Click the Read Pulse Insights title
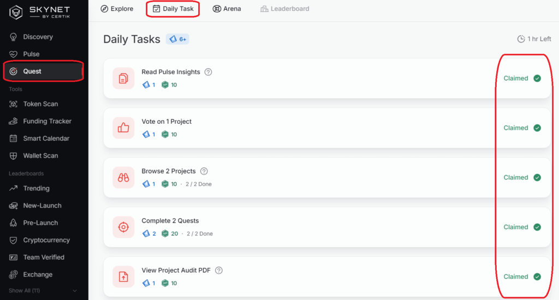 [x=171, y=72]
